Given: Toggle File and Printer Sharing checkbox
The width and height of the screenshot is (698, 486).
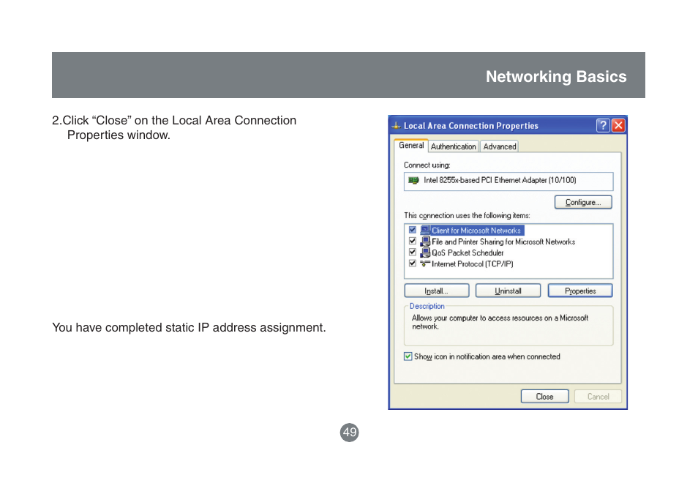Looking at the screenshot, I should click(413, 241).
